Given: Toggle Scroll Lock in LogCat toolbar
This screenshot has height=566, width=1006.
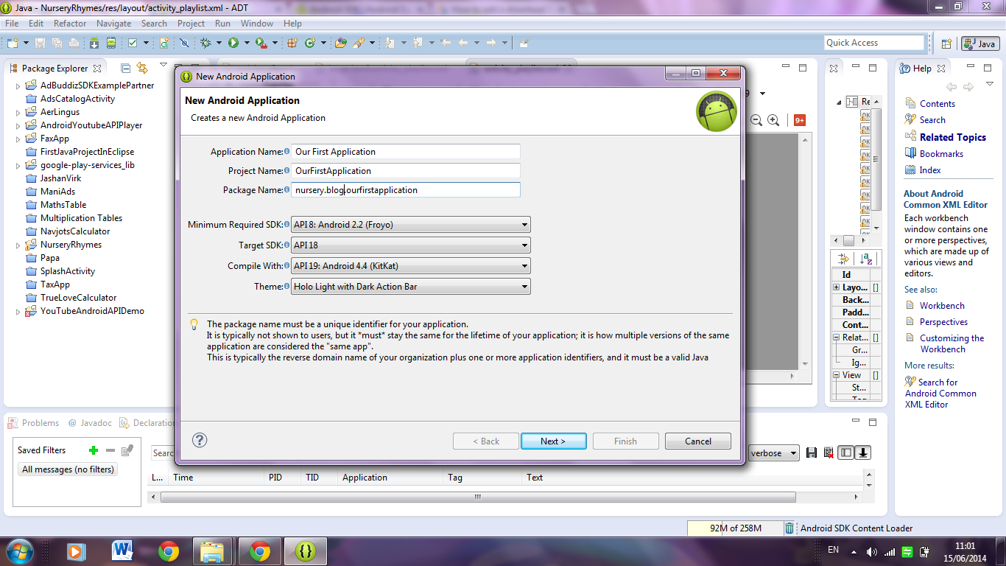Looking at the screenshot, I should (862, 453).
